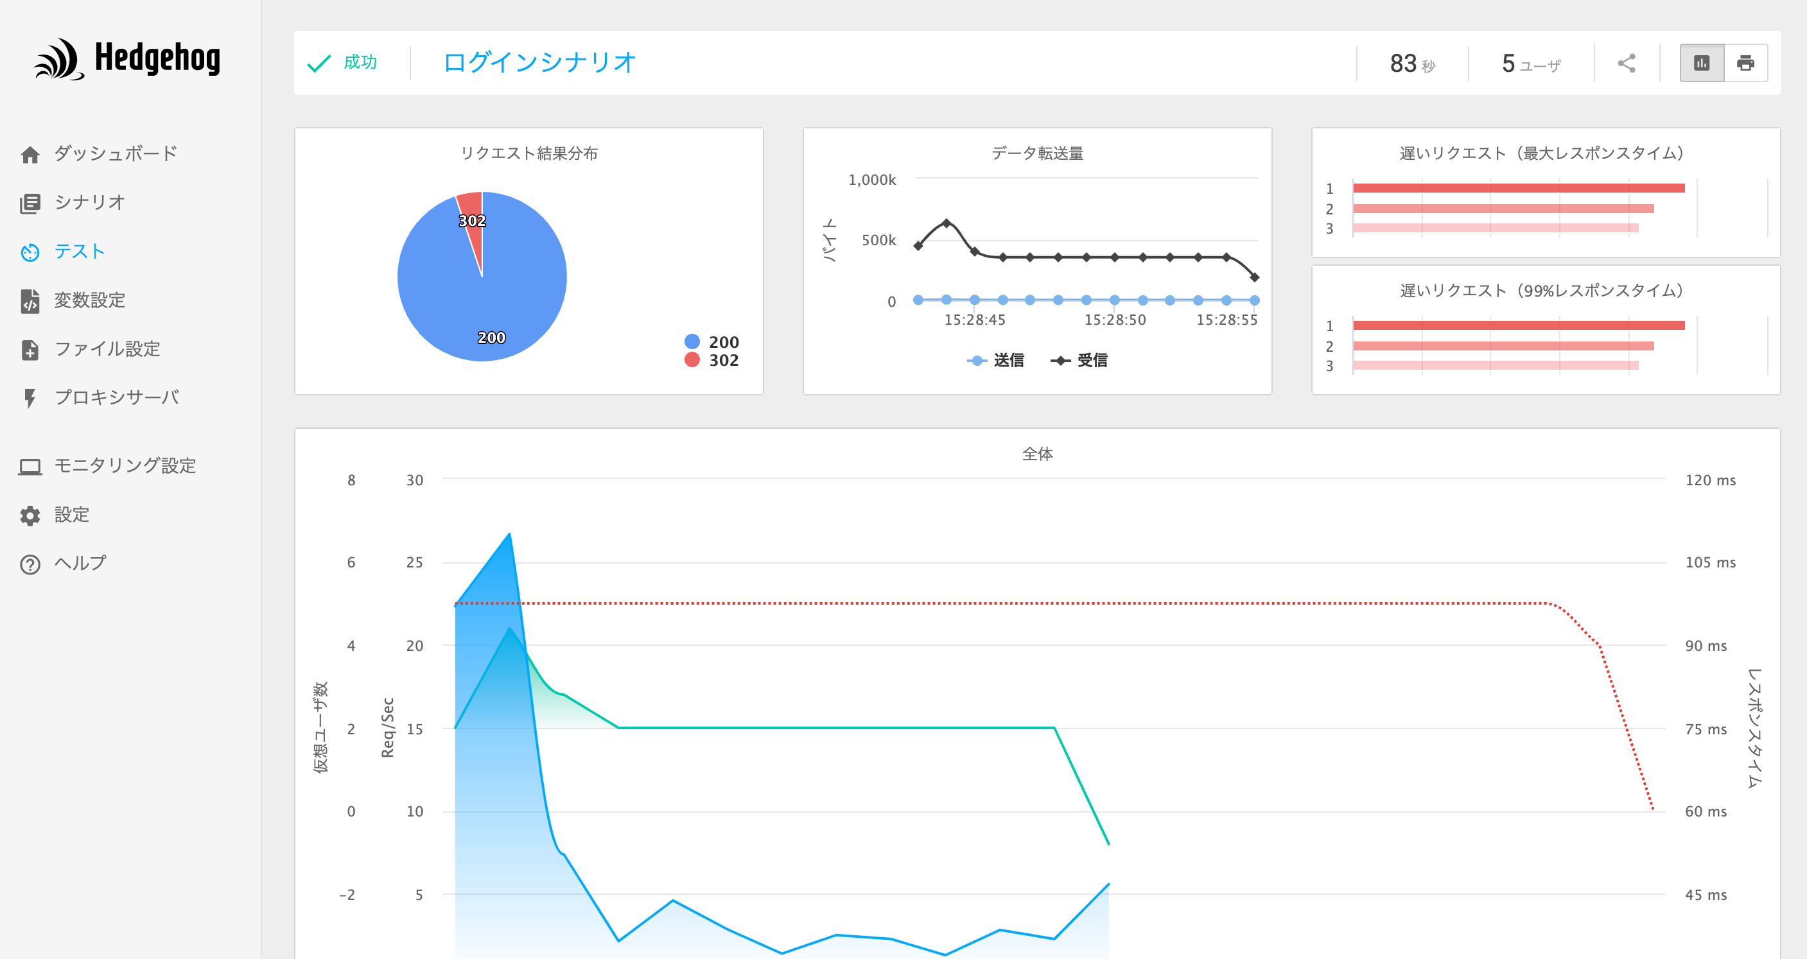Click the 設定 gear icon

[30, 515]
